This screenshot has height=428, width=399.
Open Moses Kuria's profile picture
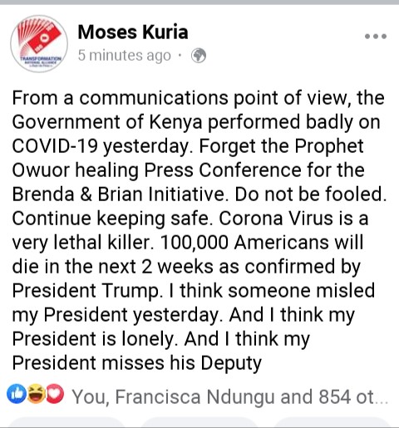39,44
